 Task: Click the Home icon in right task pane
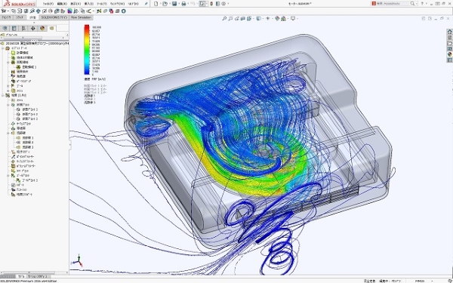click(449, 32)
